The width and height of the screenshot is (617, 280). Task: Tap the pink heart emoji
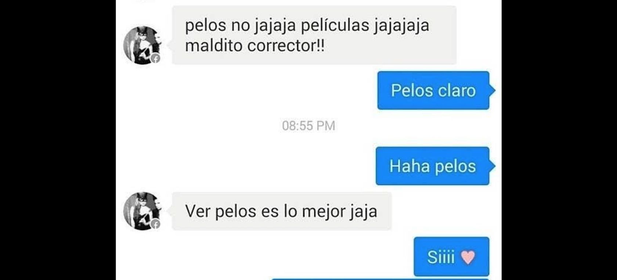(468, 257)
